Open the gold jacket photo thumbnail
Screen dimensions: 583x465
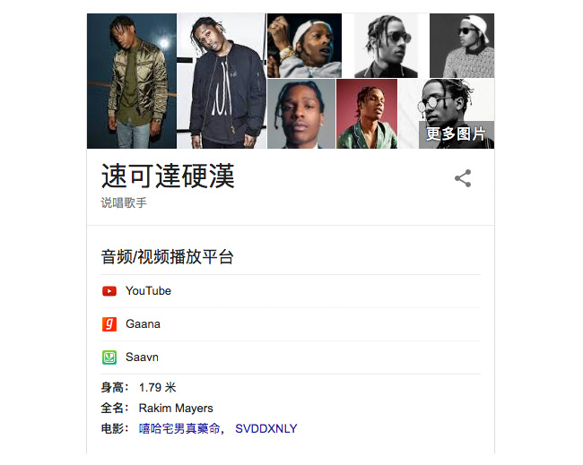(x=132, y=81)
